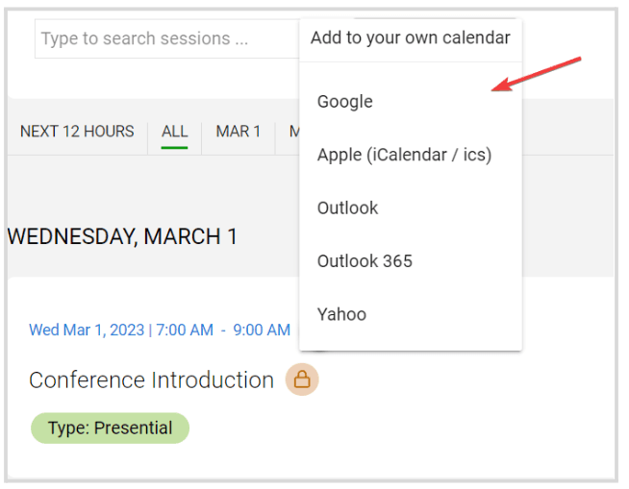This screenshot has height=489, width=629.
Task: Click the WEDNESDAY, MARCH 1 heading
Action: tap(122, 236)
